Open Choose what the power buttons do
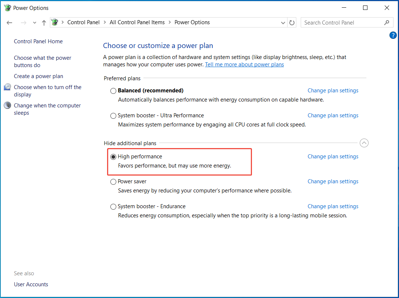Image resolution: width=399 pixels, height=298 pixels. point(43,62)
